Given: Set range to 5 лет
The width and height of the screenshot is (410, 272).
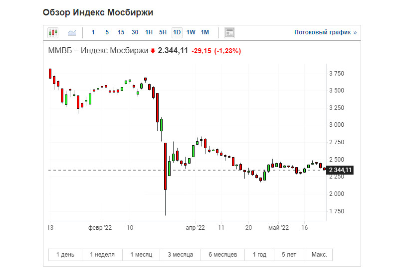Looking at the screenshot, I should tap(289, 255).
